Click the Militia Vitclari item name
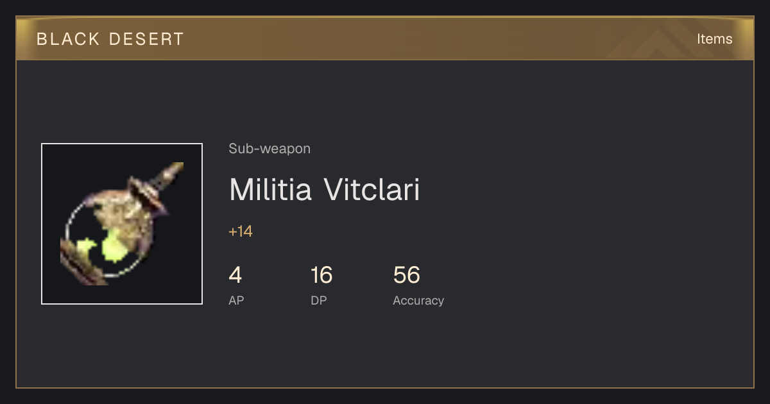The width and height of the screenshot is (770, 404). pyautogui.click(x=324, y=190)
